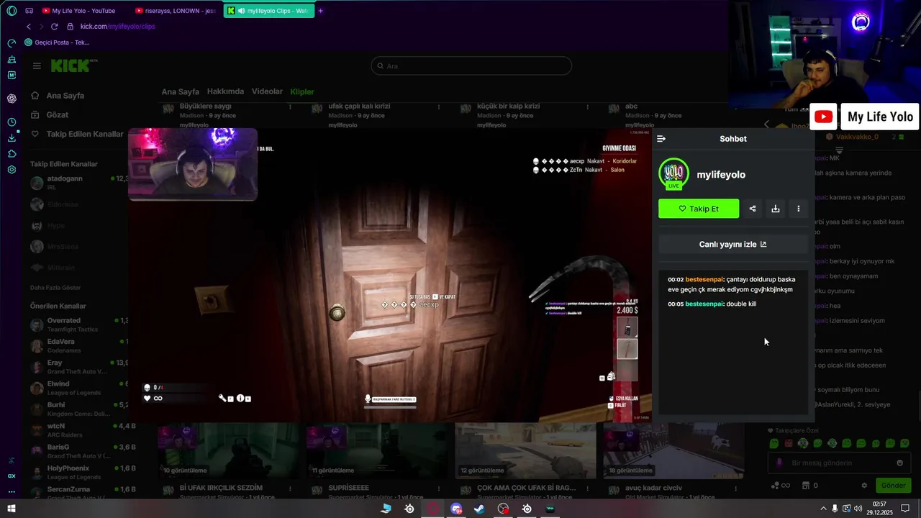
Task: Download the clip
Action: (x=776, y=209)
